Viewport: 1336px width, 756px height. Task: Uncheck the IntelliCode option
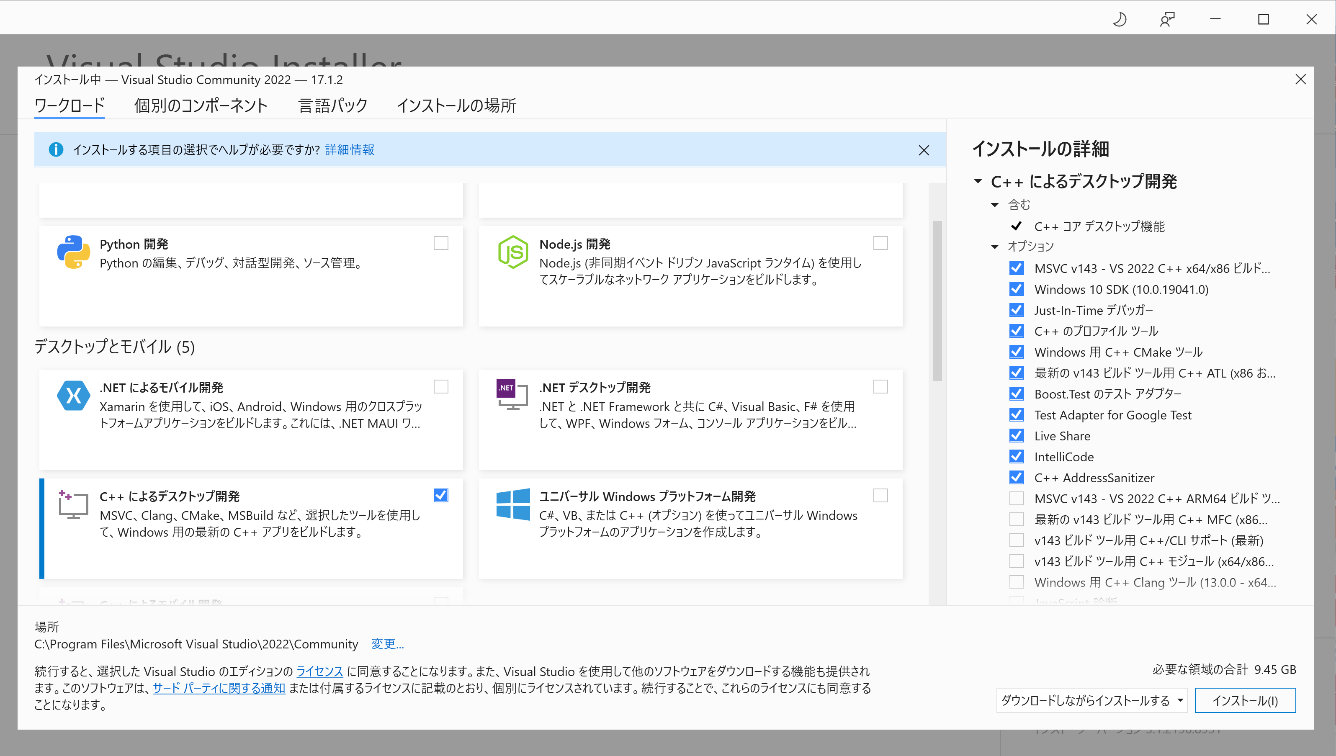coord(1017,456)
